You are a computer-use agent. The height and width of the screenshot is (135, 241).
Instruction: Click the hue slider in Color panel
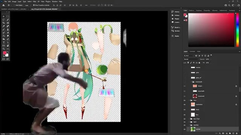click(238, 30)
